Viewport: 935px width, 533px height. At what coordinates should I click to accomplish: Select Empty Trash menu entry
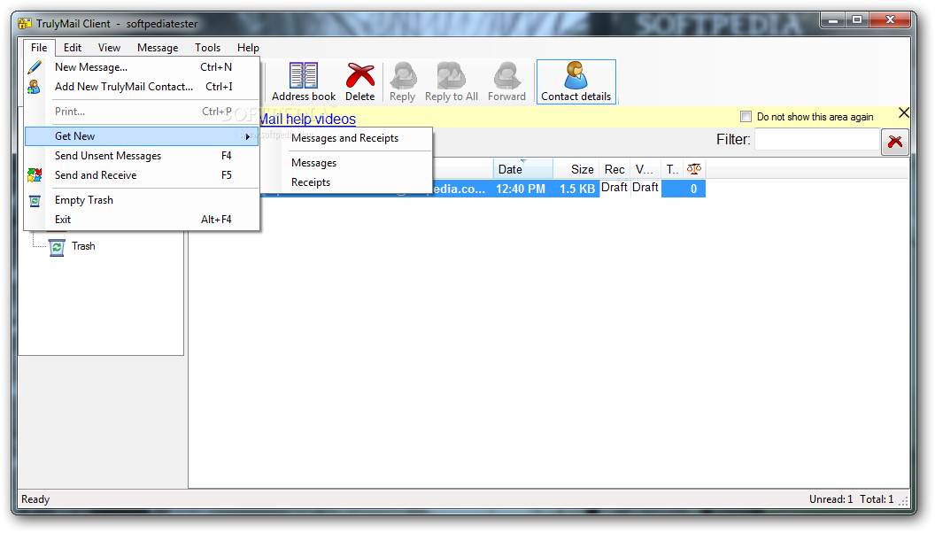tap(143, 200)
